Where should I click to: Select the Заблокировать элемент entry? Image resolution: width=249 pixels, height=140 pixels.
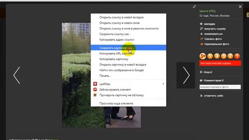coord(128,89)
